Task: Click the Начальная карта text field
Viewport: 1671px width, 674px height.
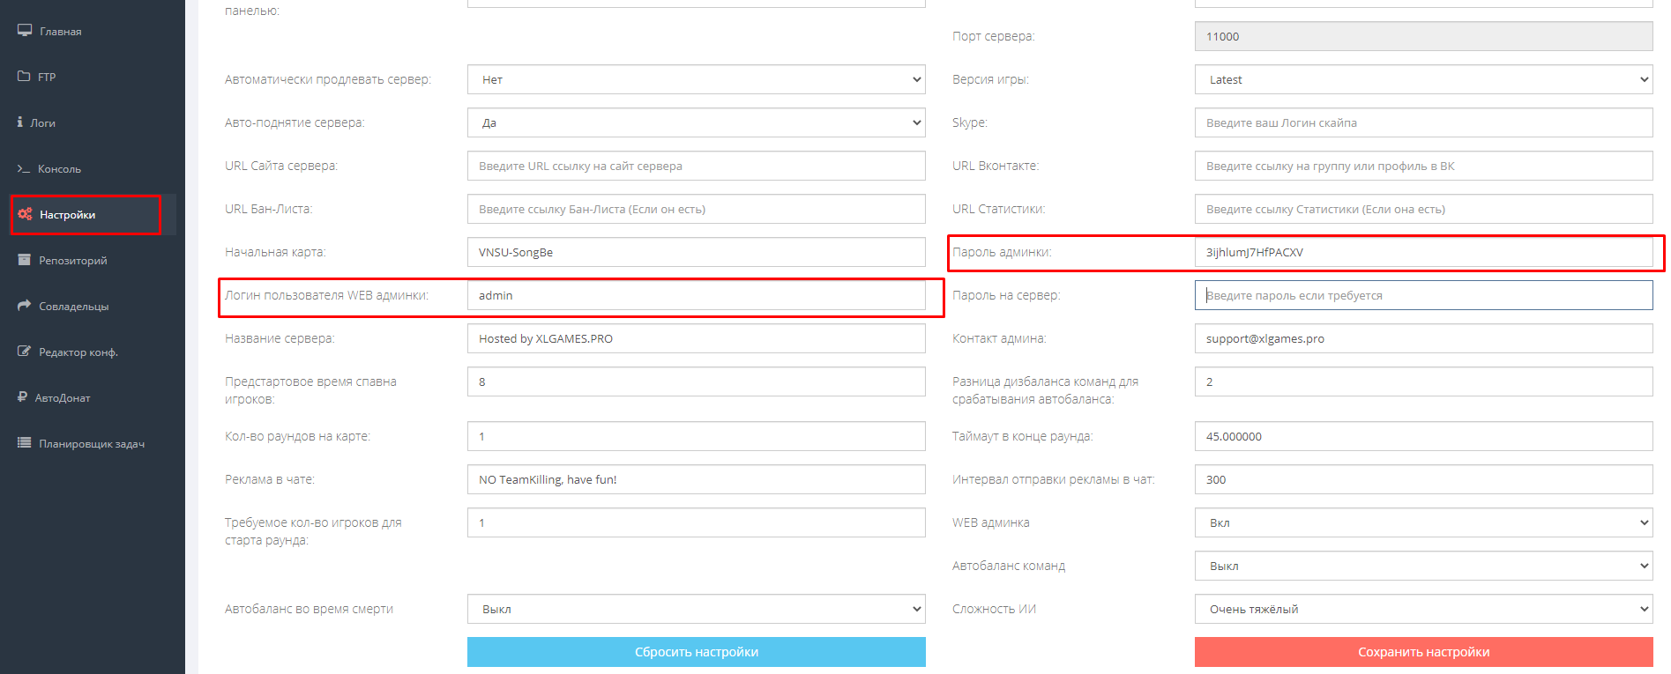Action: pyautogui.click(x=696, y=252)
